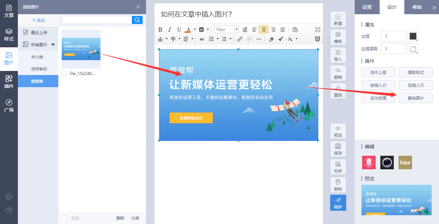Open the border color swatch

413,36
